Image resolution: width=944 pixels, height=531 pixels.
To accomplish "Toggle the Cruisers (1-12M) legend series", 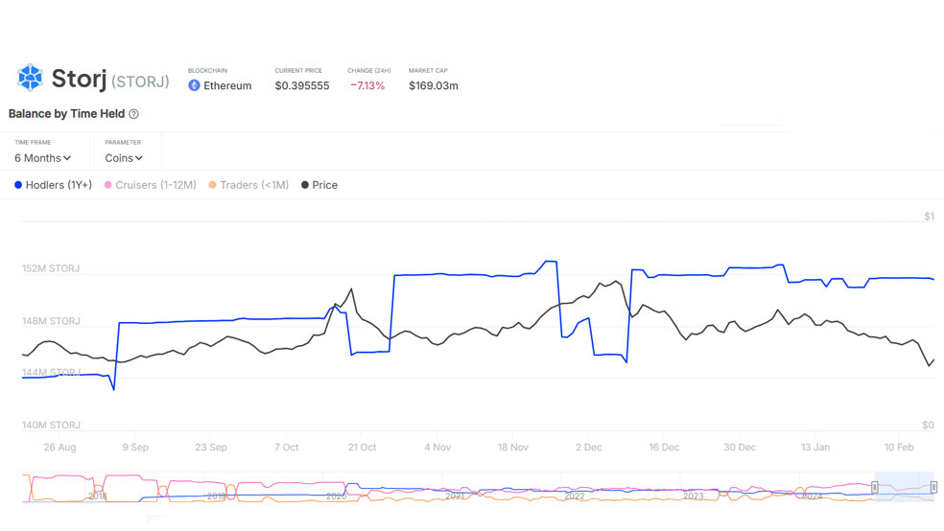I will pos(151,185).
